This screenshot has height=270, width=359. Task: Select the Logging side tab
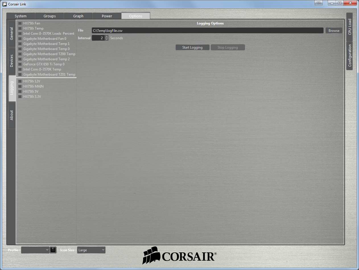point(12,88)
